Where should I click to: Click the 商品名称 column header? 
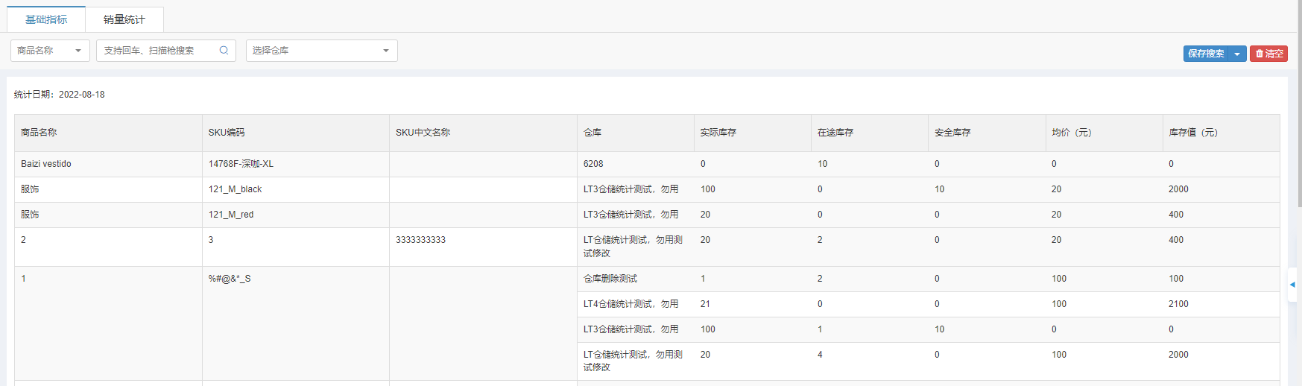(39, 133)
